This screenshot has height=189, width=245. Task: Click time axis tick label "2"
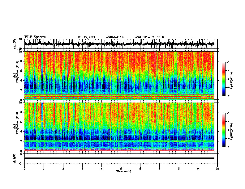[x=63, y=169]
